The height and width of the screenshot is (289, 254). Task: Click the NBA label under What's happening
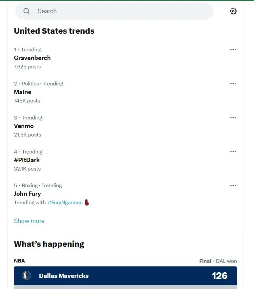(19, 261)
